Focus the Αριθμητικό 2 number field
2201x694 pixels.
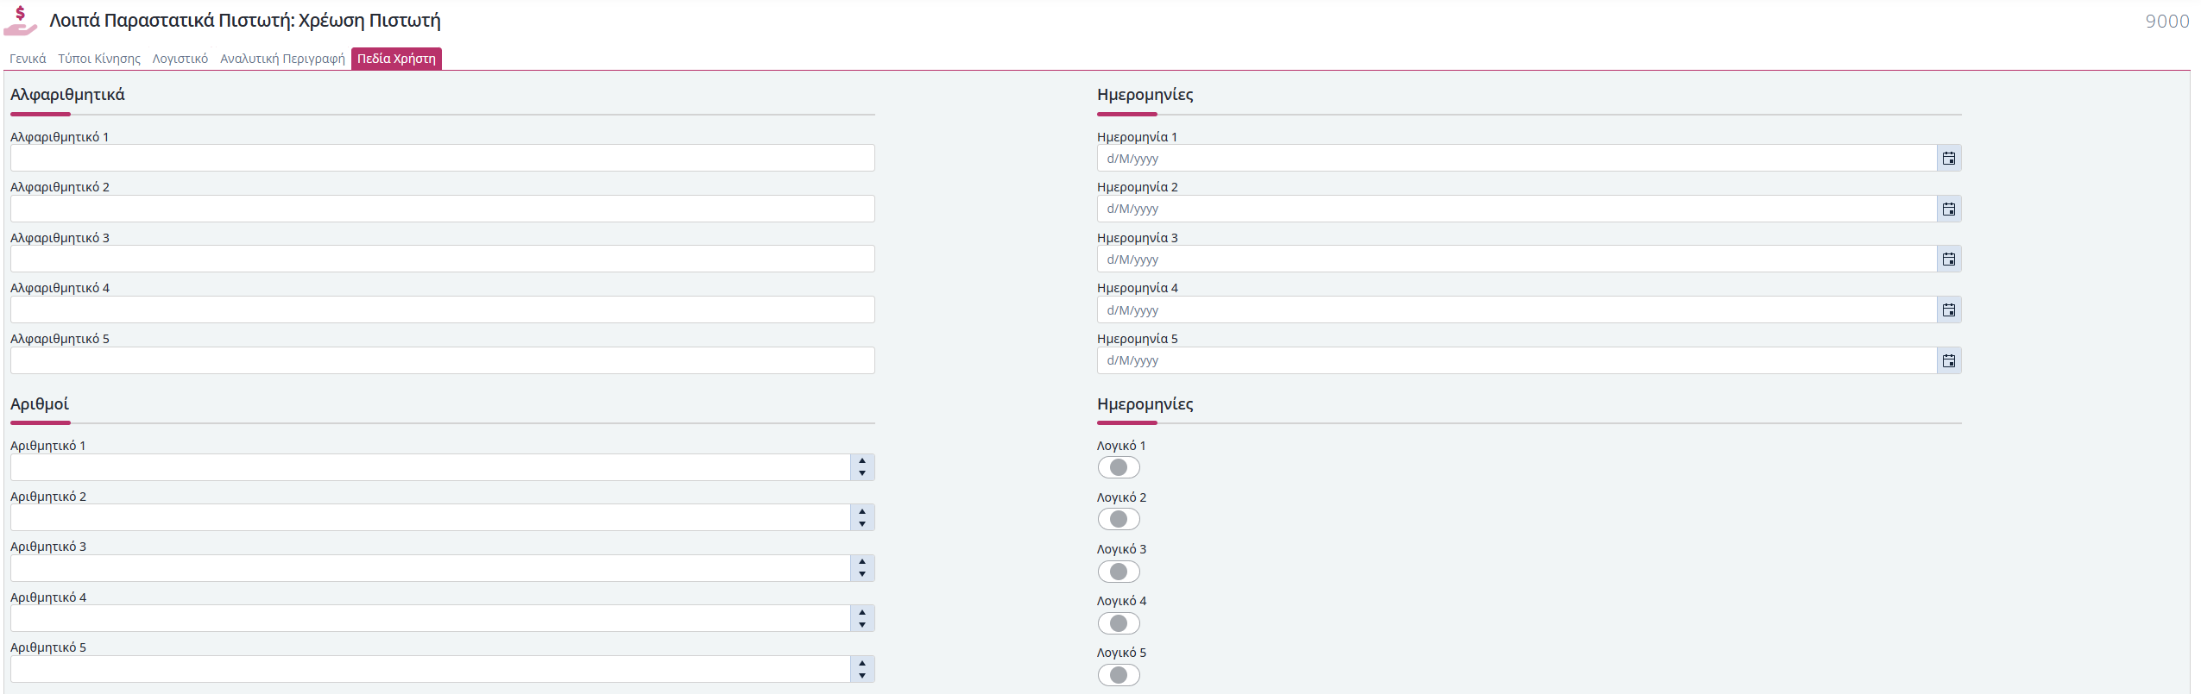point(431,517)
